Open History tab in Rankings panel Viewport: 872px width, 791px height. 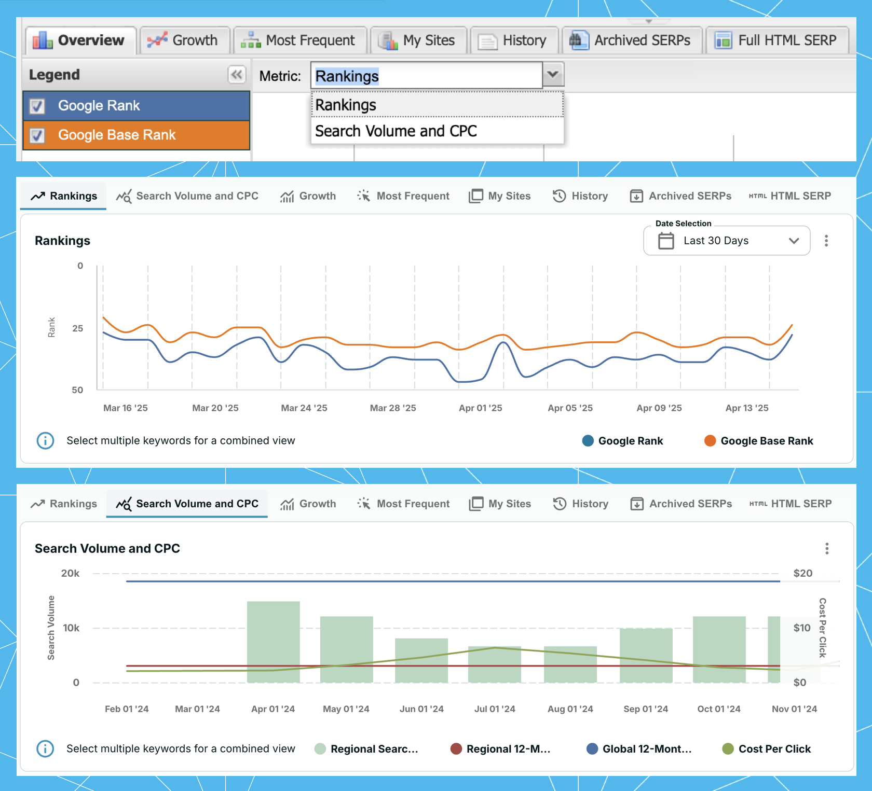pyautogui.click(x=580, y=196)
